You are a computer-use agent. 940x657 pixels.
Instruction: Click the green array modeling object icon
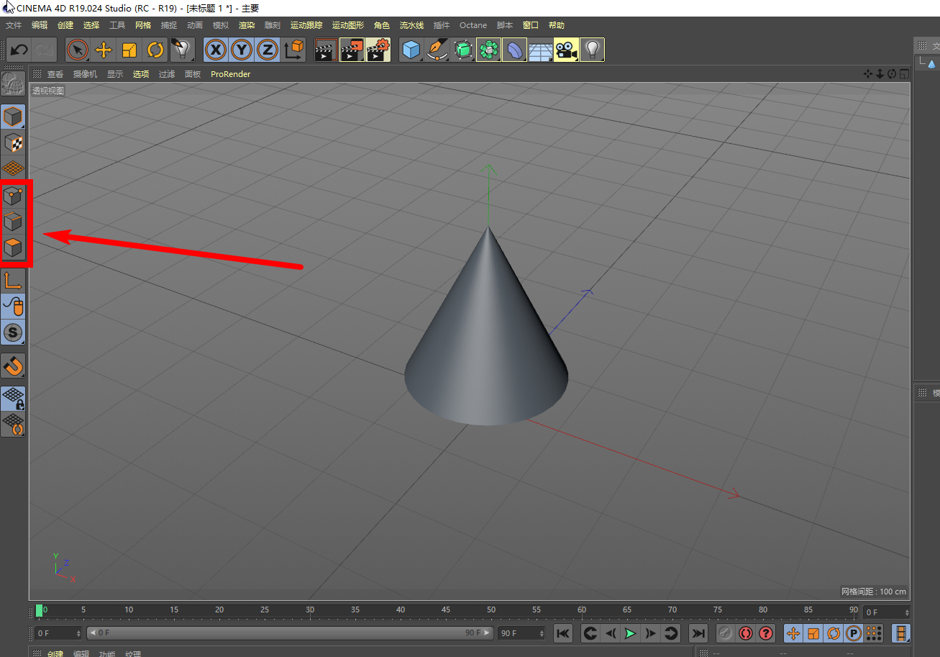click(x=488, y=50)
